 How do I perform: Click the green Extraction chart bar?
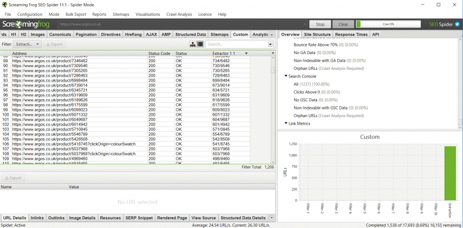click(x=450, y=173)
